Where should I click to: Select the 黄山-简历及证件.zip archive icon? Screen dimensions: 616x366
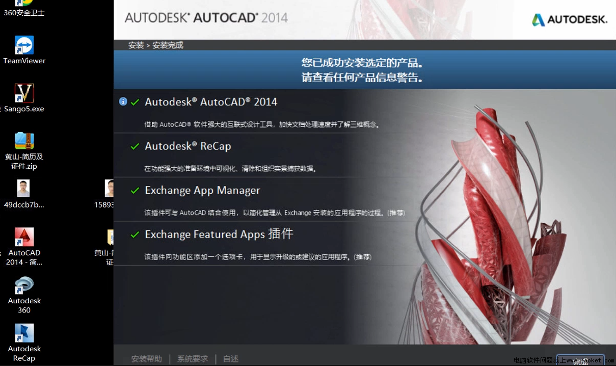tap(24, 151)
